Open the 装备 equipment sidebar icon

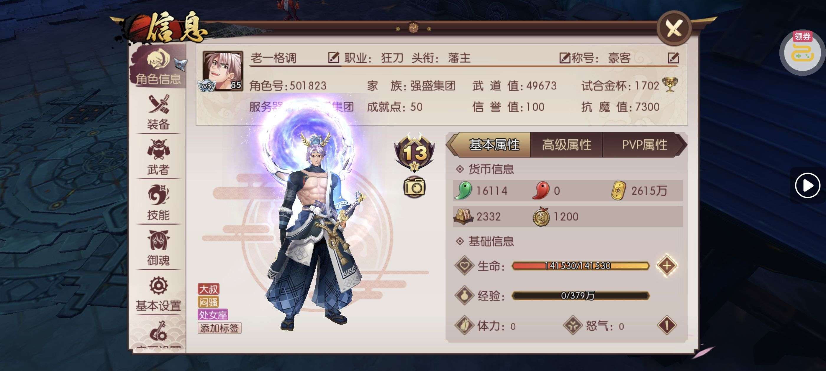pos(158,112)
